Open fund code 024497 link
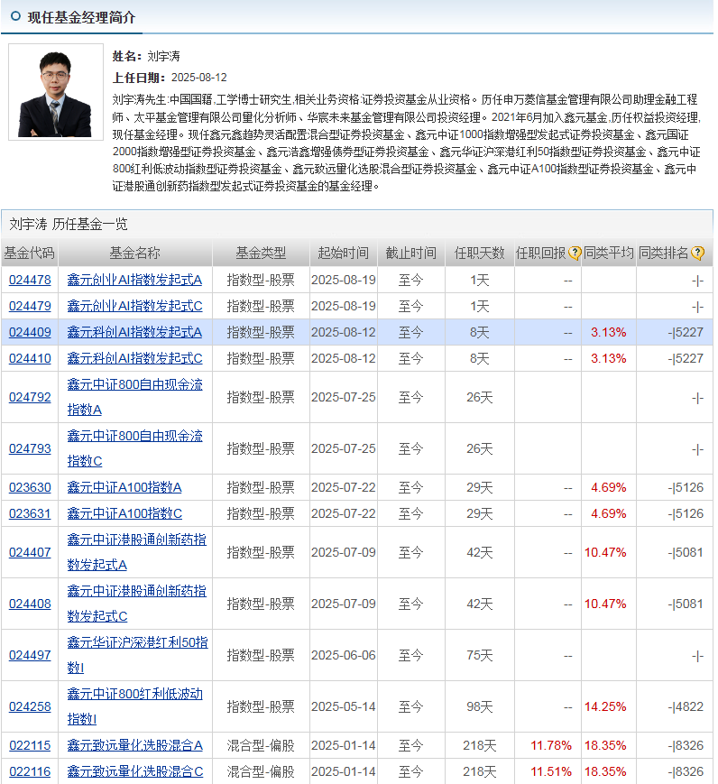 [30, 655]
